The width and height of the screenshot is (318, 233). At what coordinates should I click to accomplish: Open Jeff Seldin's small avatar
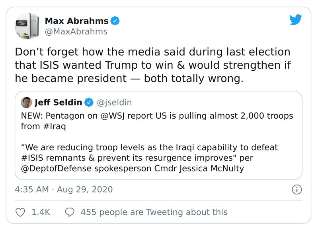(26, 102)
